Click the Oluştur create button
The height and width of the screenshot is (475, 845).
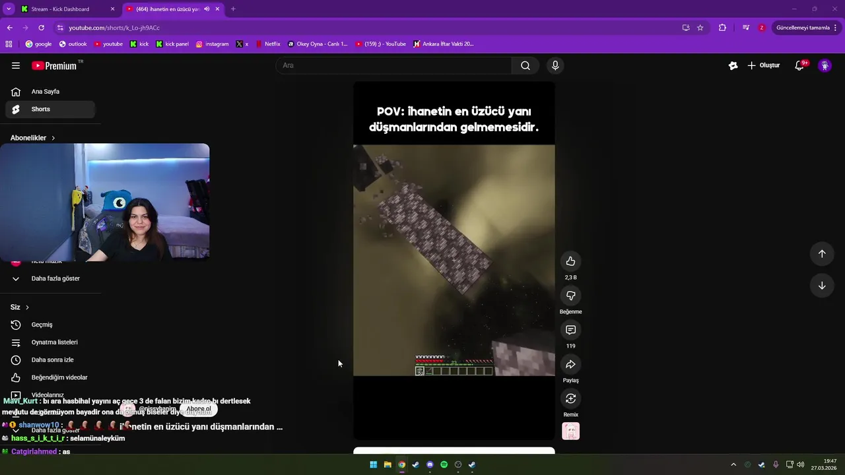(764, 65)
